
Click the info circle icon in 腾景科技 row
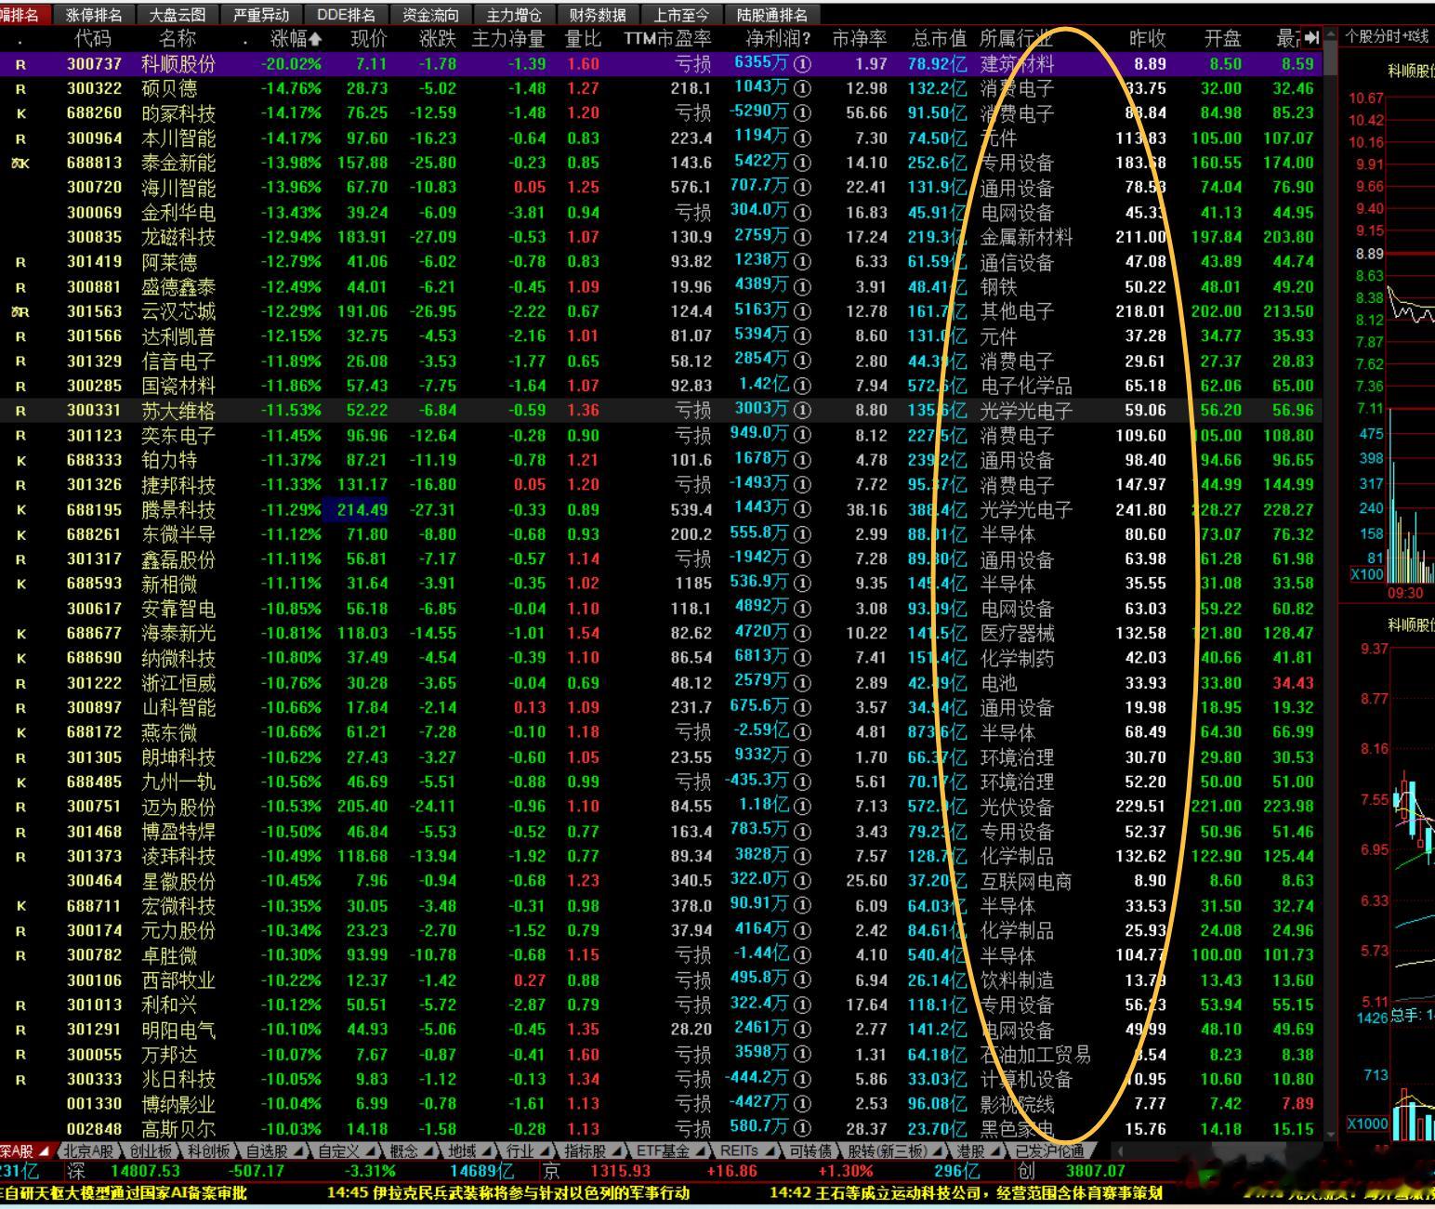(802, 509)
